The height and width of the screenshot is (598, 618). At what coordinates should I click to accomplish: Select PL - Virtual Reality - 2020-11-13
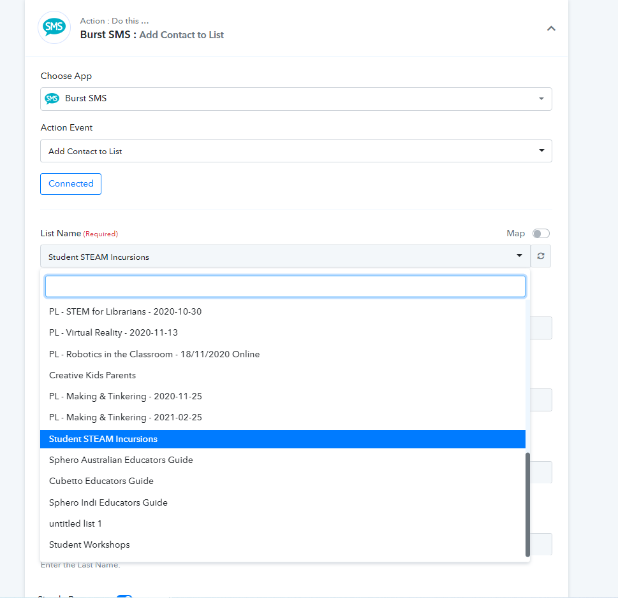[283, 332]
